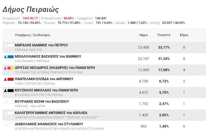Click the white person icon beside ΜΩΡΑΛΗΣ
Viewport: 206px width, 133px height.
[x=5, y=46]
